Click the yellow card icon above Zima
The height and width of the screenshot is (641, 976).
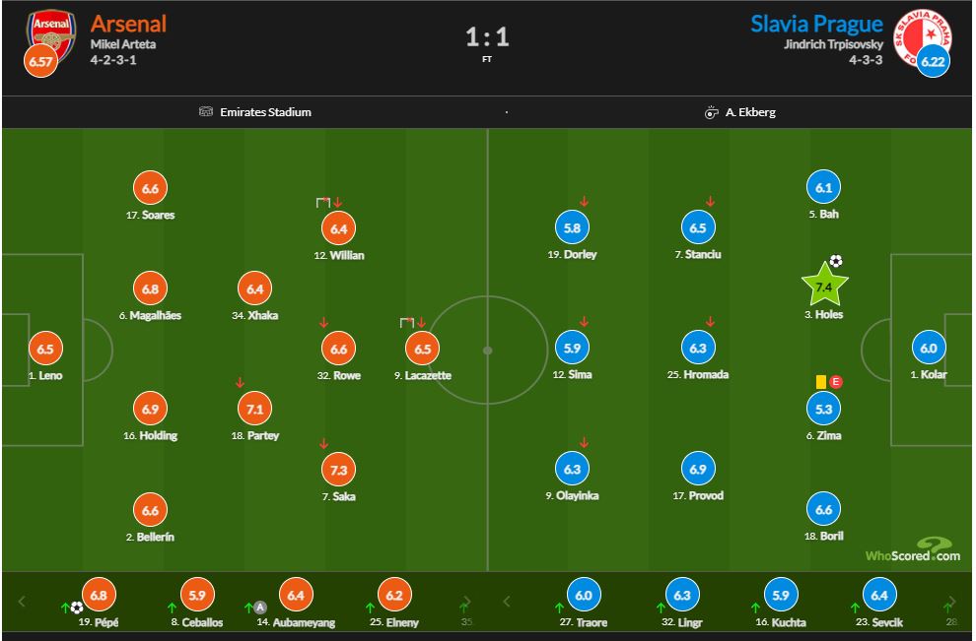tap(821, 382)
